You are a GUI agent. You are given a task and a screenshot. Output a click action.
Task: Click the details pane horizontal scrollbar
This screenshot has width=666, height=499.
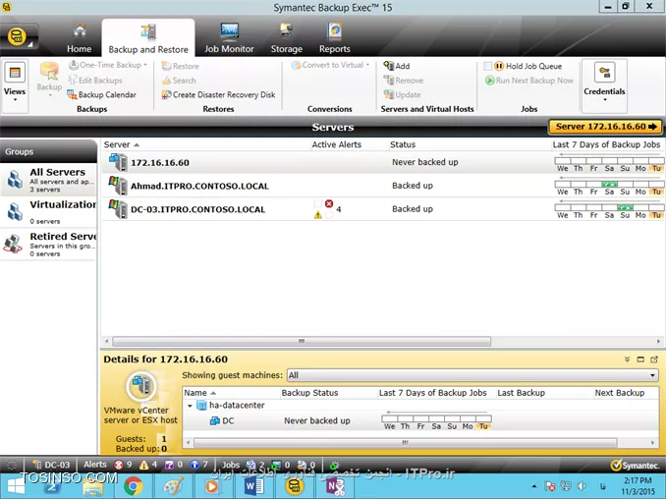(406, 443)
